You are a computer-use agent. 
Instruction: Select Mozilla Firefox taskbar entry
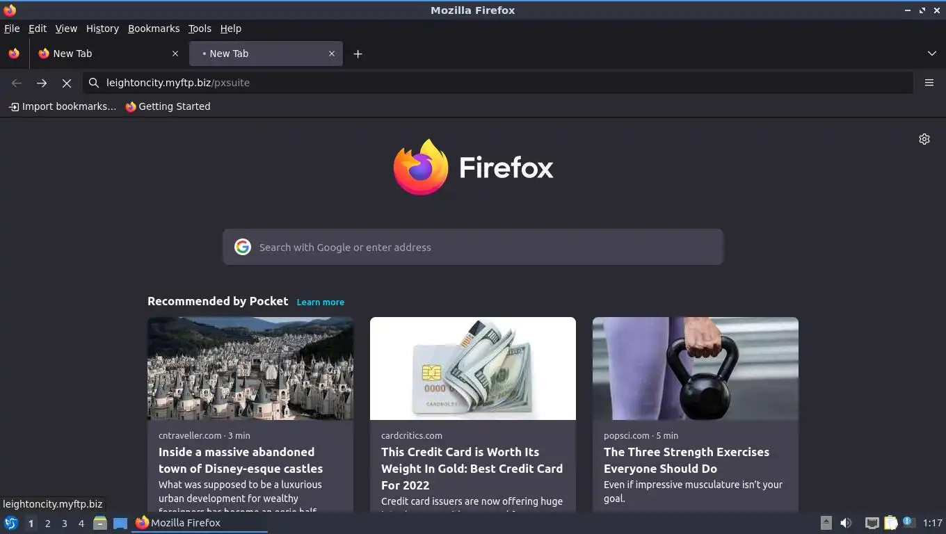[x=200, y=523]
